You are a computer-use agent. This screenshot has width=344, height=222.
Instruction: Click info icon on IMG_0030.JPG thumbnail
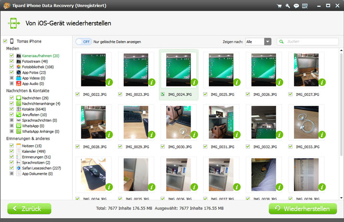tap(194, 135)
